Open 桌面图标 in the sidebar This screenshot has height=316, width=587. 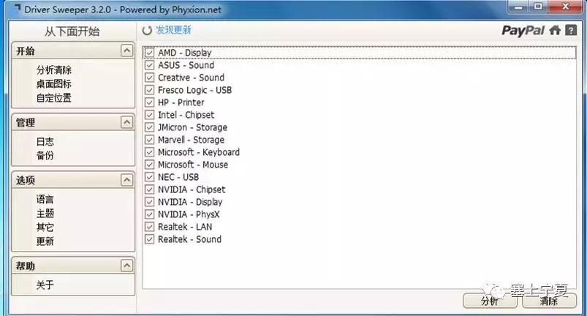[54, 84]
